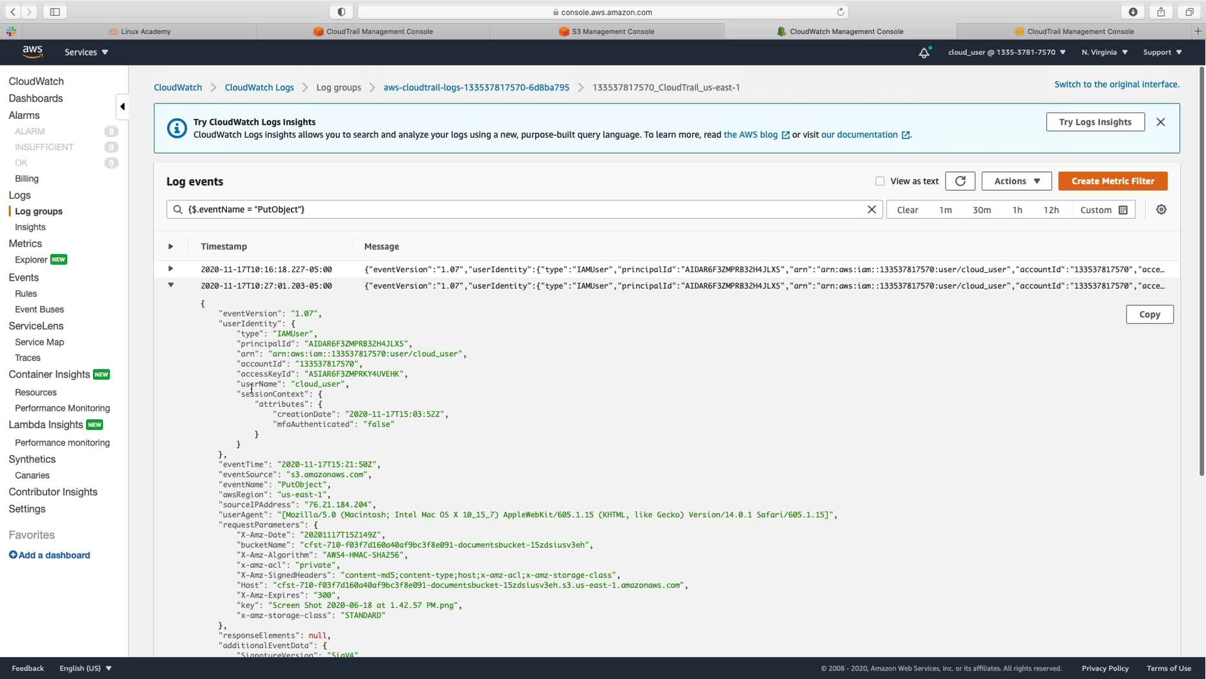The image size is (1206, 679).
Task: Click Switch to the original interface link
Action: 1117,84
